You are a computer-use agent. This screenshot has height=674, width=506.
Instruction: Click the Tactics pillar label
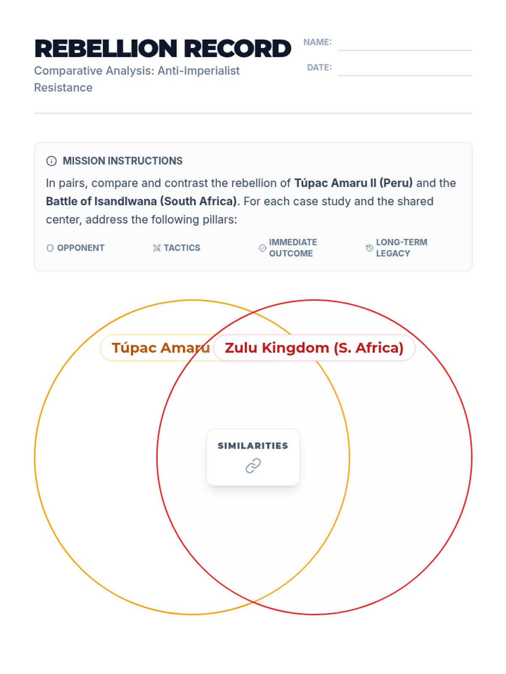pyautogui.click(x=182, y=248)
